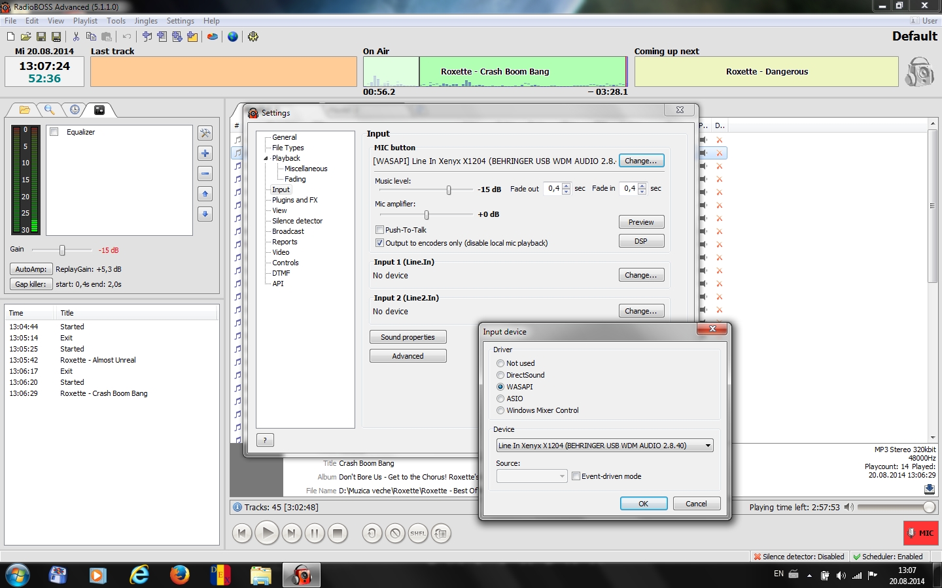Click the Save playlist floppy icon
The width and height of the screenshot is (942, 588).
(x=41, y=37)
